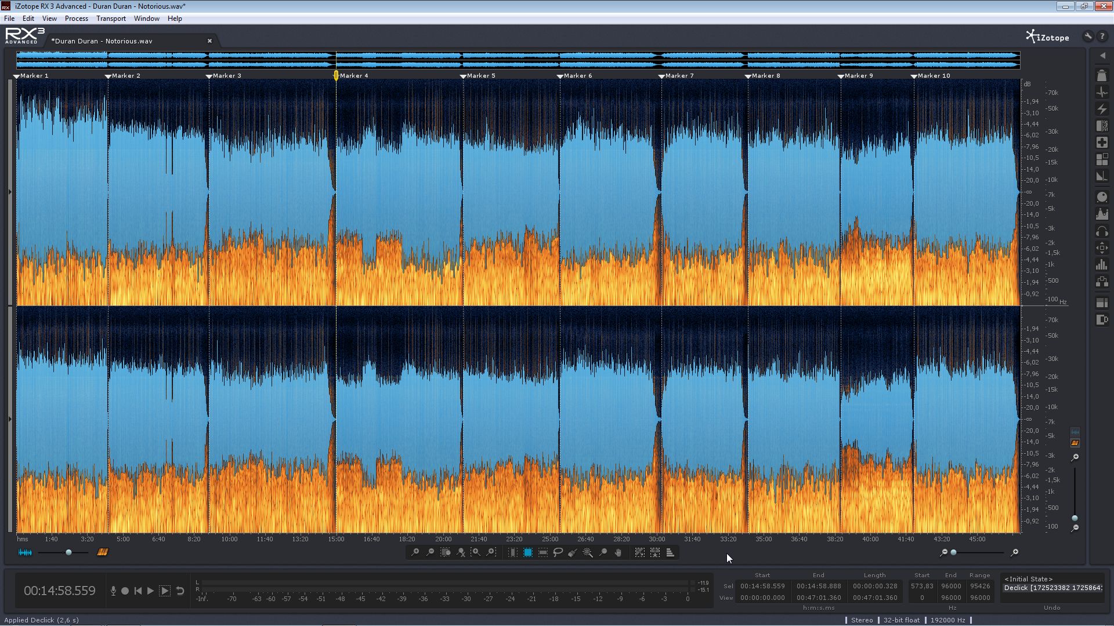This screenshot has height=626, width=1114.
Task: Collapse the right module panel arrow
Action: click(1102, 56)
